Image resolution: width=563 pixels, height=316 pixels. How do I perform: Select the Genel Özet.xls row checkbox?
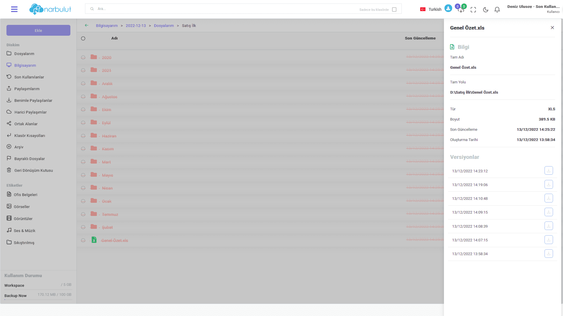tap(83, 241)
